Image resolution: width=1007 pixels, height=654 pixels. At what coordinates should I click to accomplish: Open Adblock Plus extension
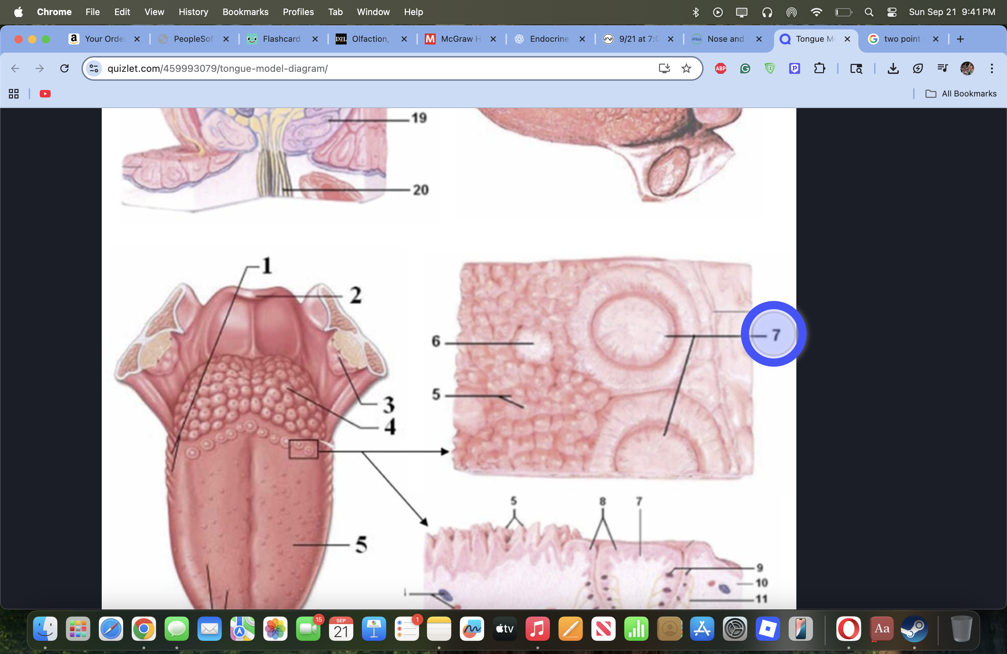coord(721,68)
